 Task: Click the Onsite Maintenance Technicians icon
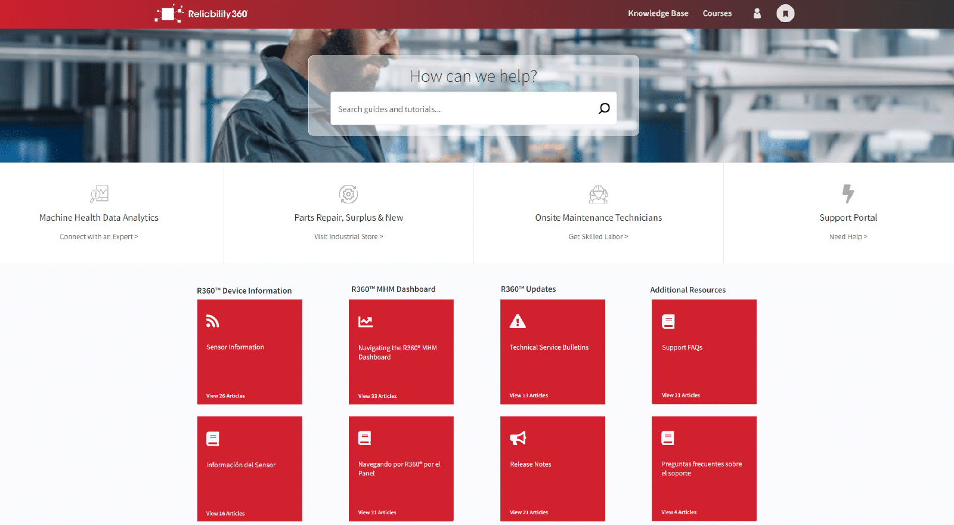[x=598, y=194]
